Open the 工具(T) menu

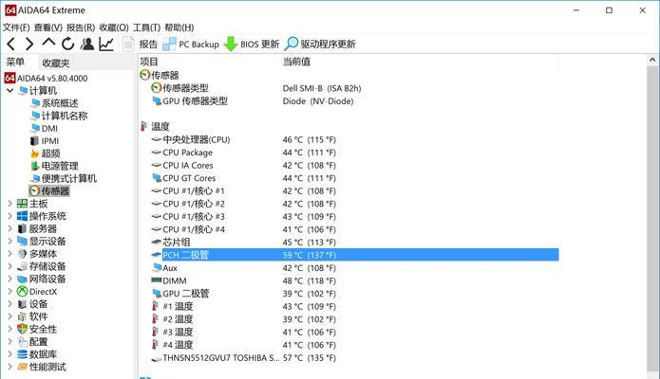[146, 27]
